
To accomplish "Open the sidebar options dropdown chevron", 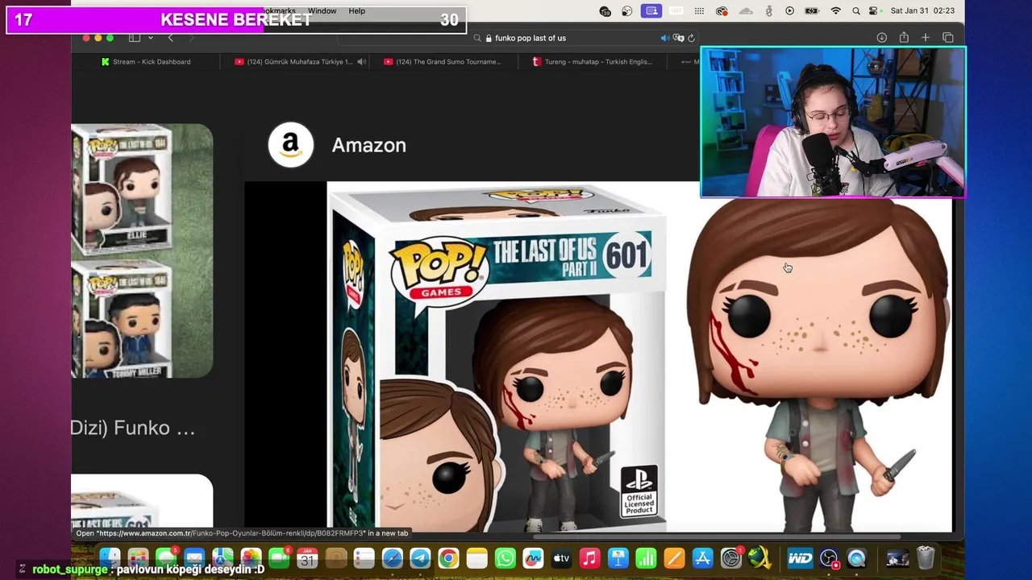I will click(150, 38).
